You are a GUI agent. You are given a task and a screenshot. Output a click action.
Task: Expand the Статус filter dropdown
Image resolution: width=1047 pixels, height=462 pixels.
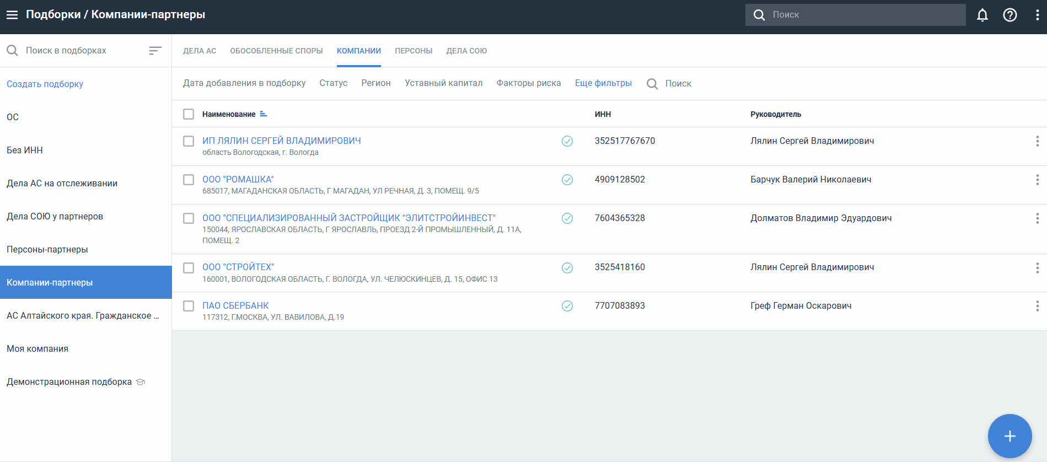(333, 83)
